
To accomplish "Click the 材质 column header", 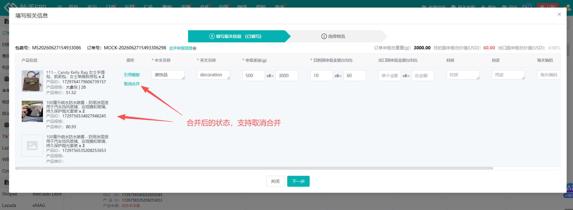I will 450,60.
